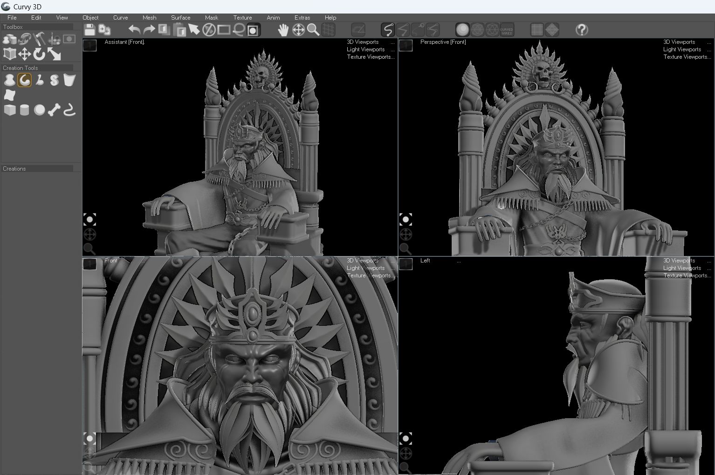
Task: Toggle the grid display icon
Action: click(x=329, y=30)
